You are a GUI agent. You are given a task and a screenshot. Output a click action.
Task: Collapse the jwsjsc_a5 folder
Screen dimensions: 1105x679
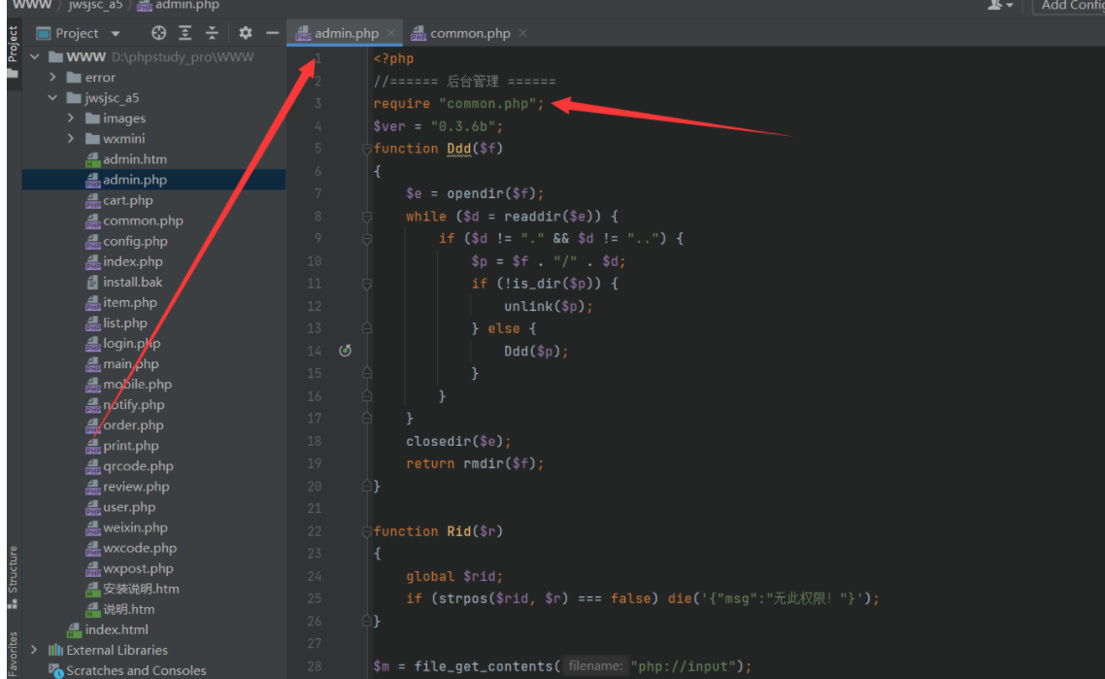coord(52,98)
